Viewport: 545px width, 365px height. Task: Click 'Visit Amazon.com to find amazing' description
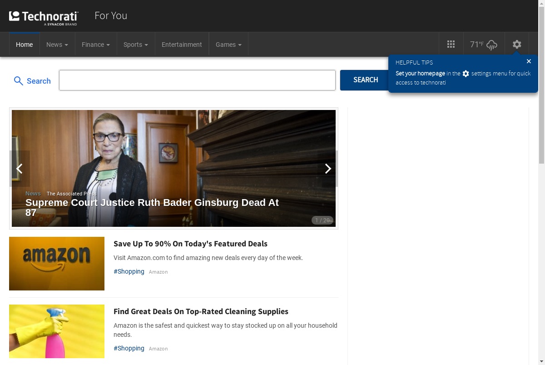click(208, 258)
